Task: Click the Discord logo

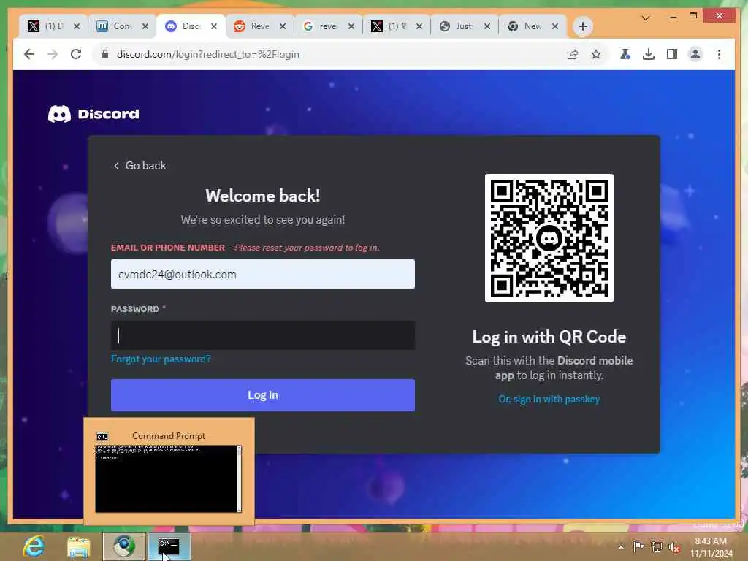Action: 93,114
